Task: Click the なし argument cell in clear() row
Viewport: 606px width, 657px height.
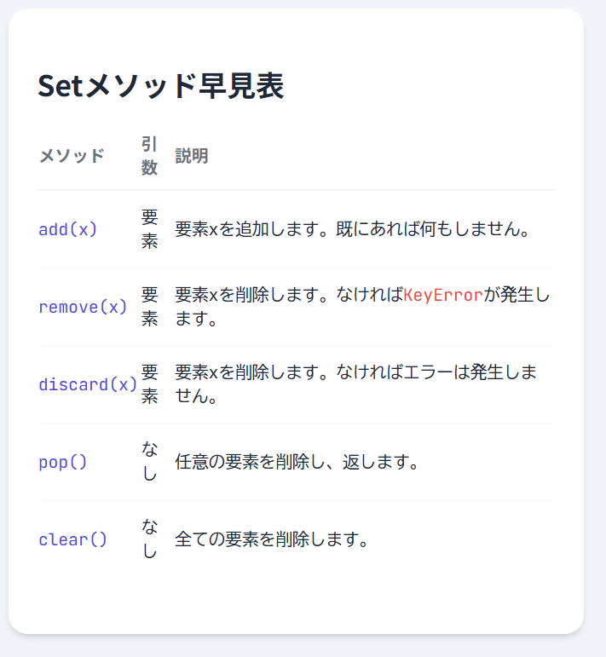Action: (x=149, y=539)
